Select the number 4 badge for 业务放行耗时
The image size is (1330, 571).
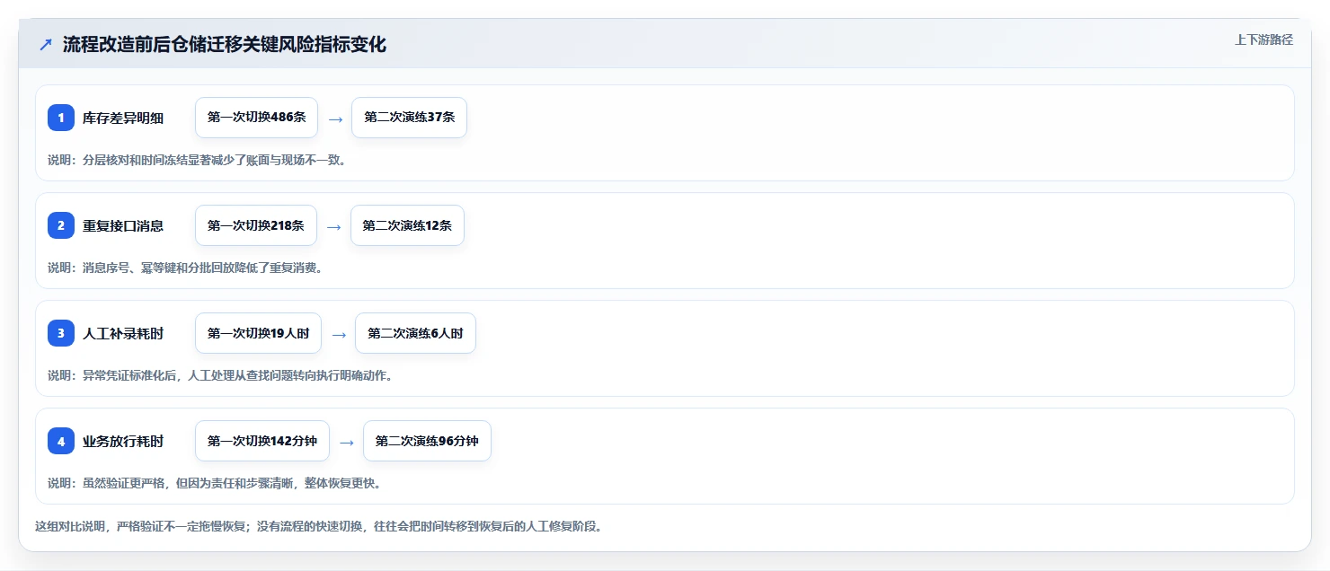(x=61, y=441)
